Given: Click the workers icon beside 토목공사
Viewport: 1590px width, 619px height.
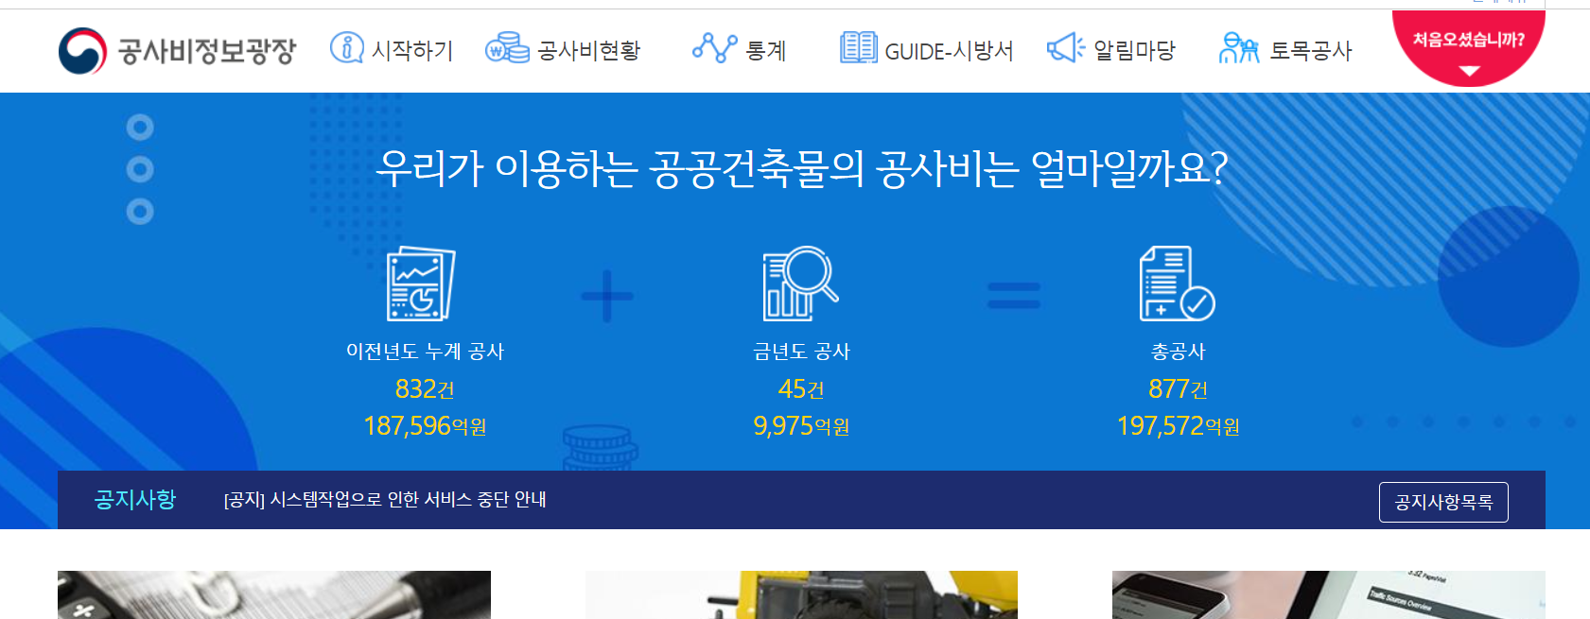Looking at the screenshot, I should 1239,47.
